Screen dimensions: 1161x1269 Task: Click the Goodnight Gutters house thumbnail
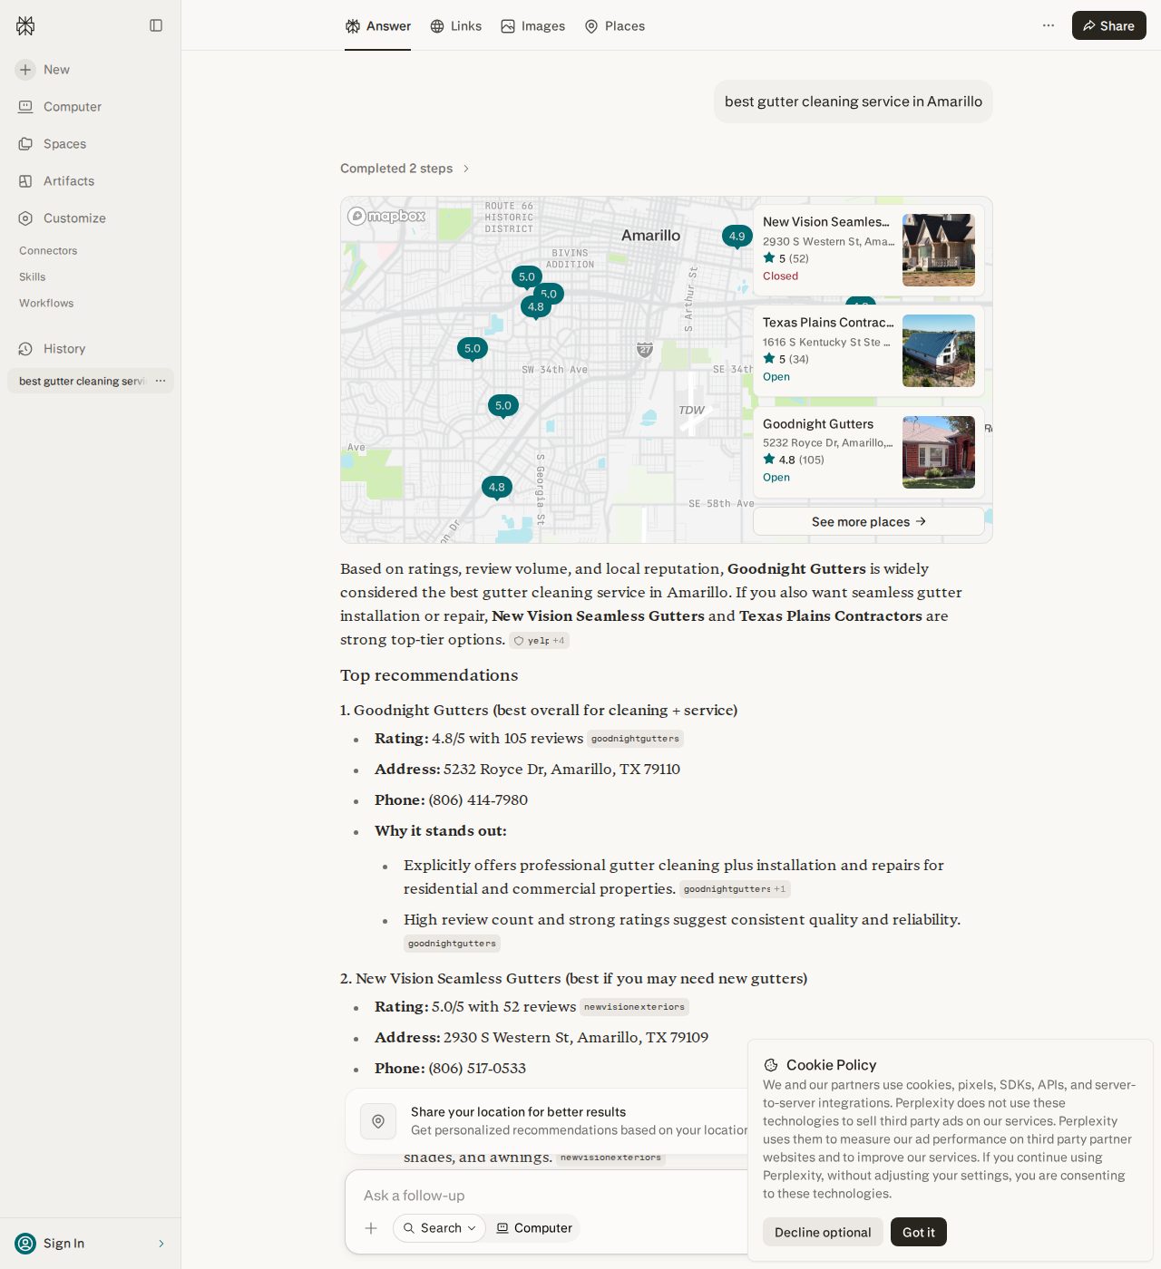click(x=939, y=452)
